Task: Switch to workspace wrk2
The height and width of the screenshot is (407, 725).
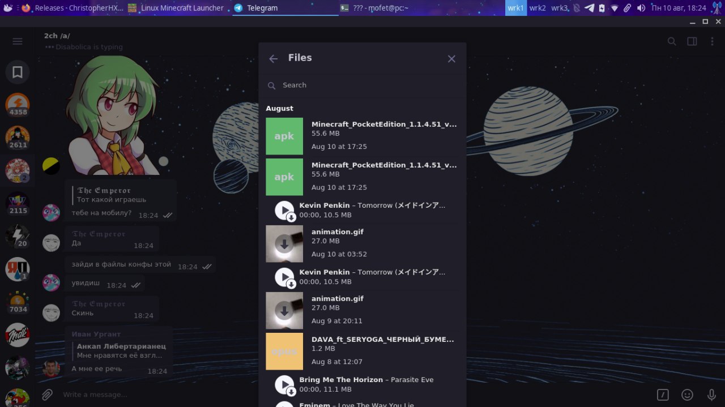Action: click(x=538, y=8)
